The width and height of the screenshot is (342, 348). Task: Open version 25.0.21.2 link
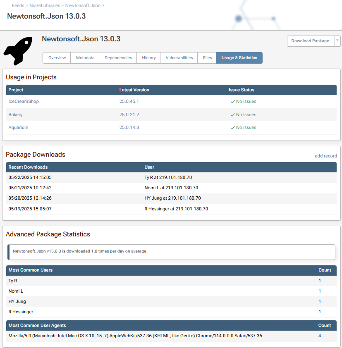(129, 114)
